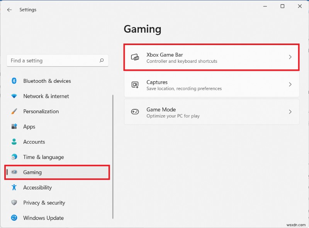This screenshot has width=309, height=228.
Task: Expand Captures using its chevron arrow
Action: (x=290, y=85)
